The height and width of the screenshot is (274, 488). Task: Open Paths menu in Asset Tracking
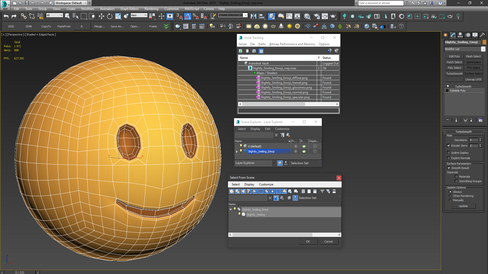(262, 44)
